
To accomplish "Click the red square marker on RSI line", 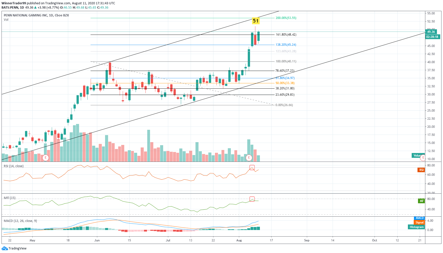I will 252,167.
